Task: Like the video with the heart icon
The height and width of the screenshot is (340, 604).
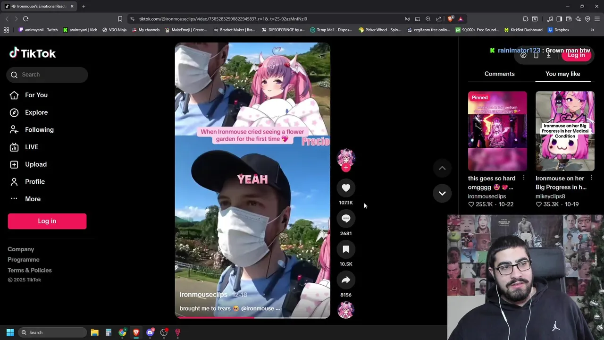Action: click(x=346, y=188)
